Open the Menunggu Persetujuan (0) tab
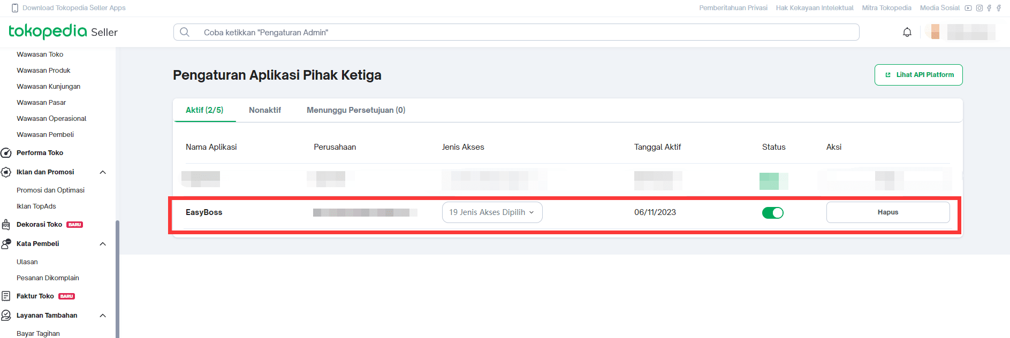This screenshot has width=1010, height=338. pyautogui.click(x=356, y=110)
